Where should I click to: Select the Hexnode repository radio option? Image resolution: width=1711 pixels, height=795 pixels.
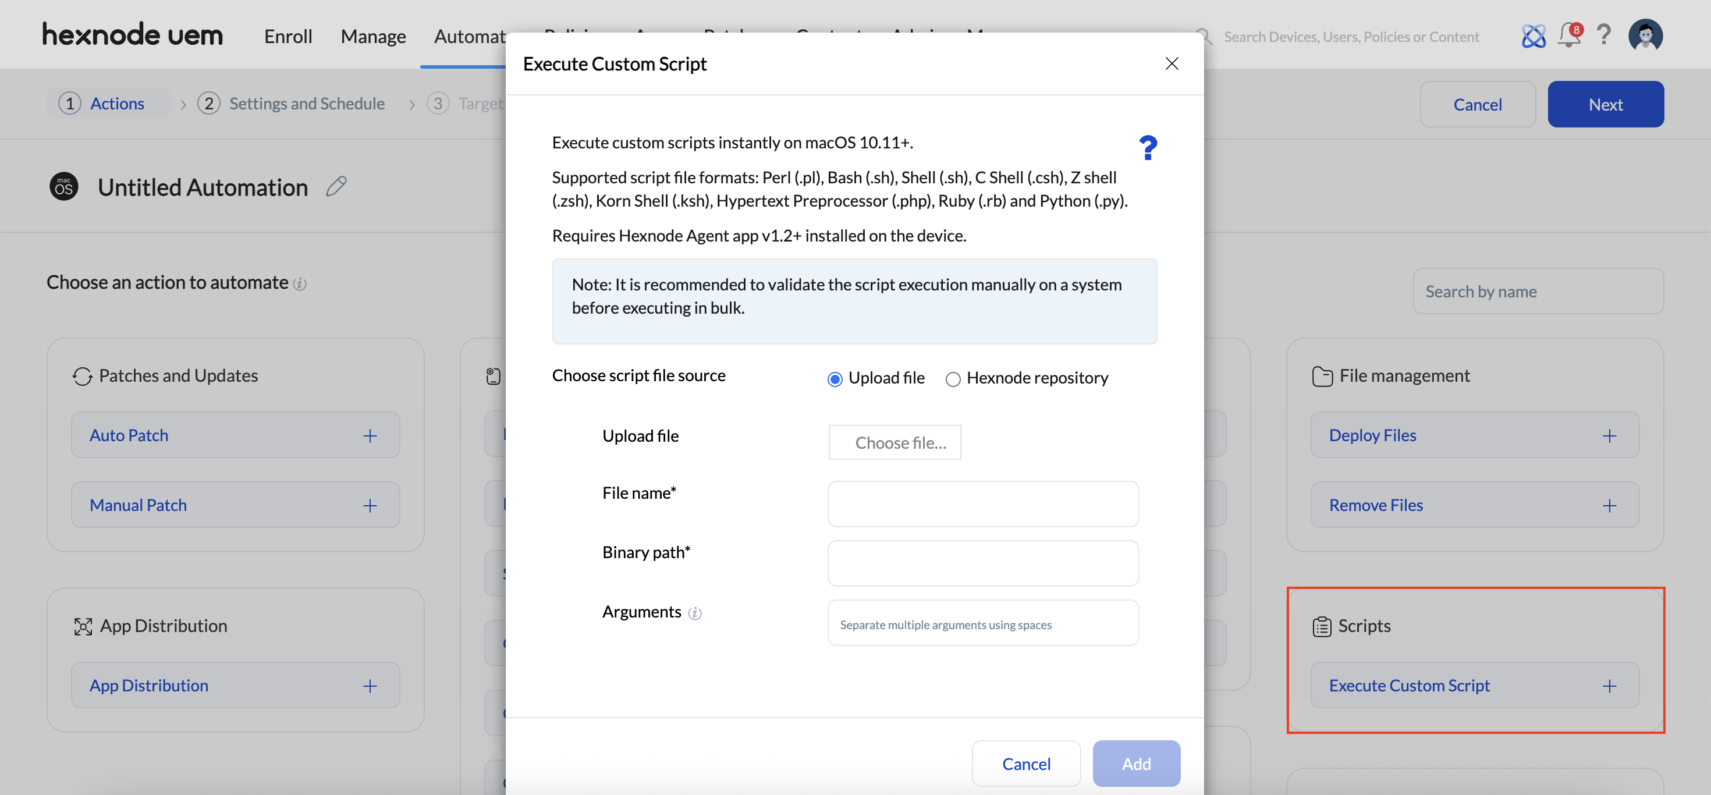coord(953,379)
